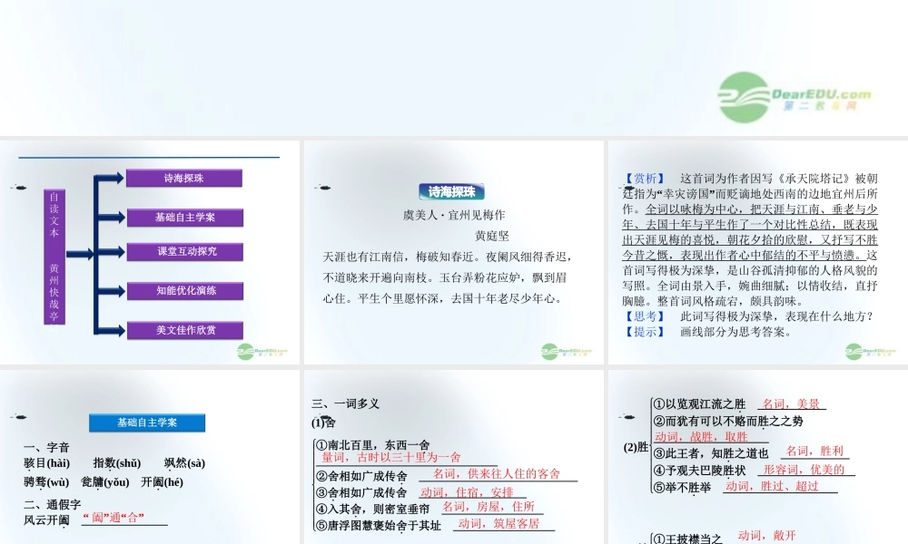Select the author name 黄庭坚
The image size is (908, 544).
(491, 236)
